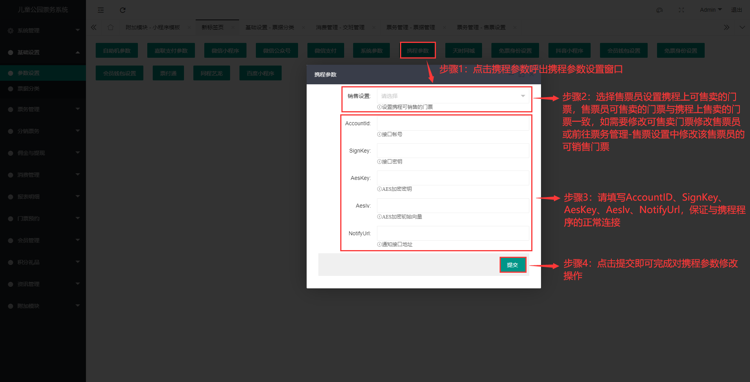Image resolution: width=750 pixels, height=382 pixels.
Task: Open the 天时同城 settings button
Action: (x=464, y=50)
